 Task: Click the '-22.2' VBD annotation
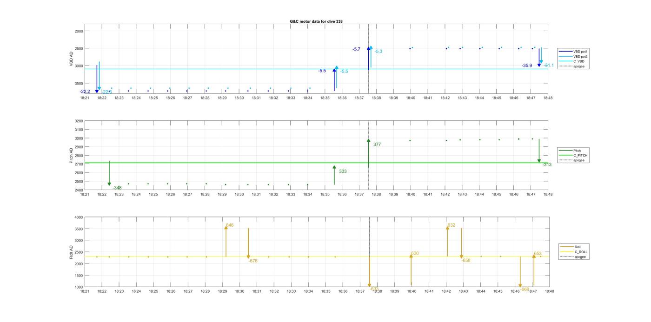pyautogui.click(x=85, y=92)
